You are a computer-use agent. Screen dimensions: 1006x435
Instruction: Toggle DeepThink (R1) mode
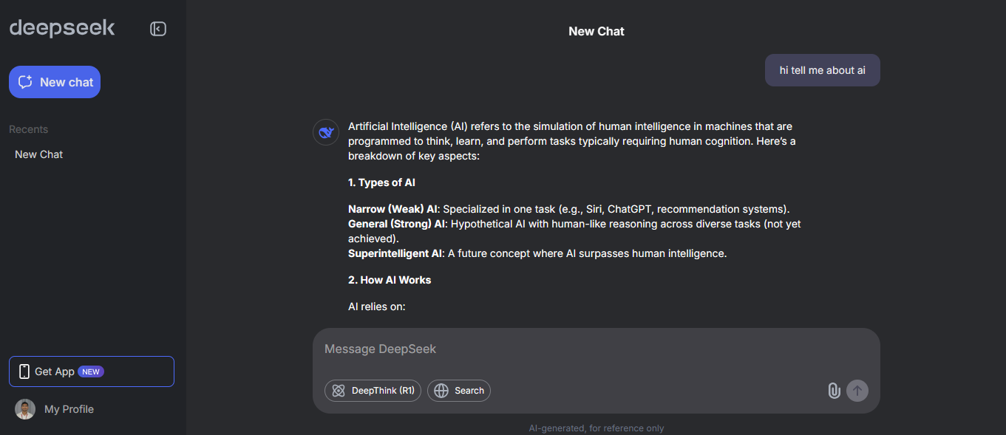[x=373, y=391]
